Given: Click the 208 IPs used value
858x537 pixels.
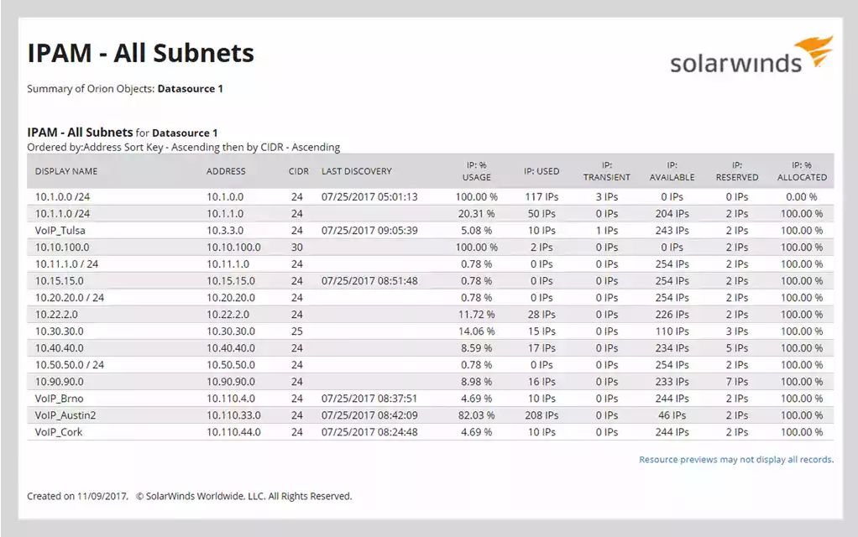Looking at the screenshot, I should pos(541,415).
